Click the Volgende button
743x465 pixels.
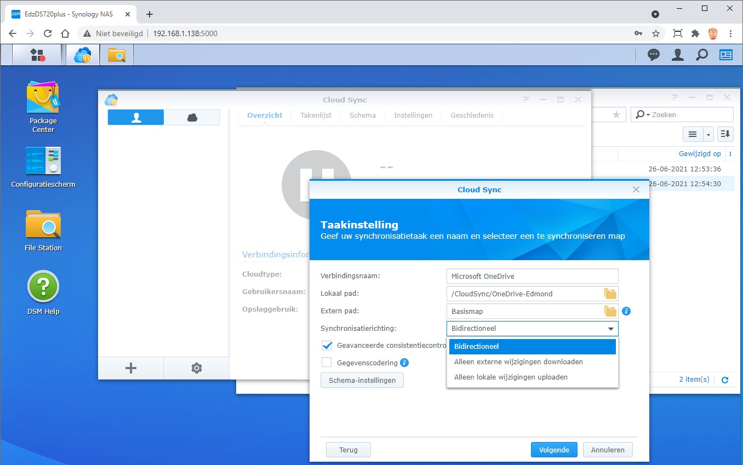[x=554, y=450]
